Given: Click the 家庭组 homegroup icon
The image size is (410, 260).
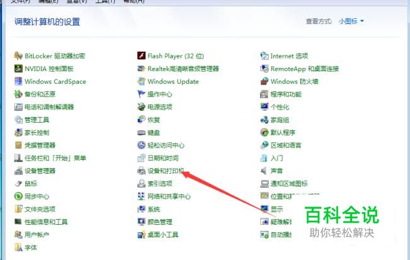Looking at the screenshot, I should [264, 120].
